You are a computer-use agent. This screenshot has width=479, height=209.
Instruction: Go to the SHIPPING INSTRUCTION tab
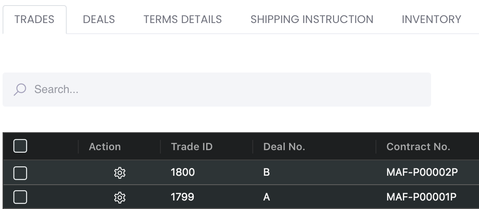tap(312, 20)
